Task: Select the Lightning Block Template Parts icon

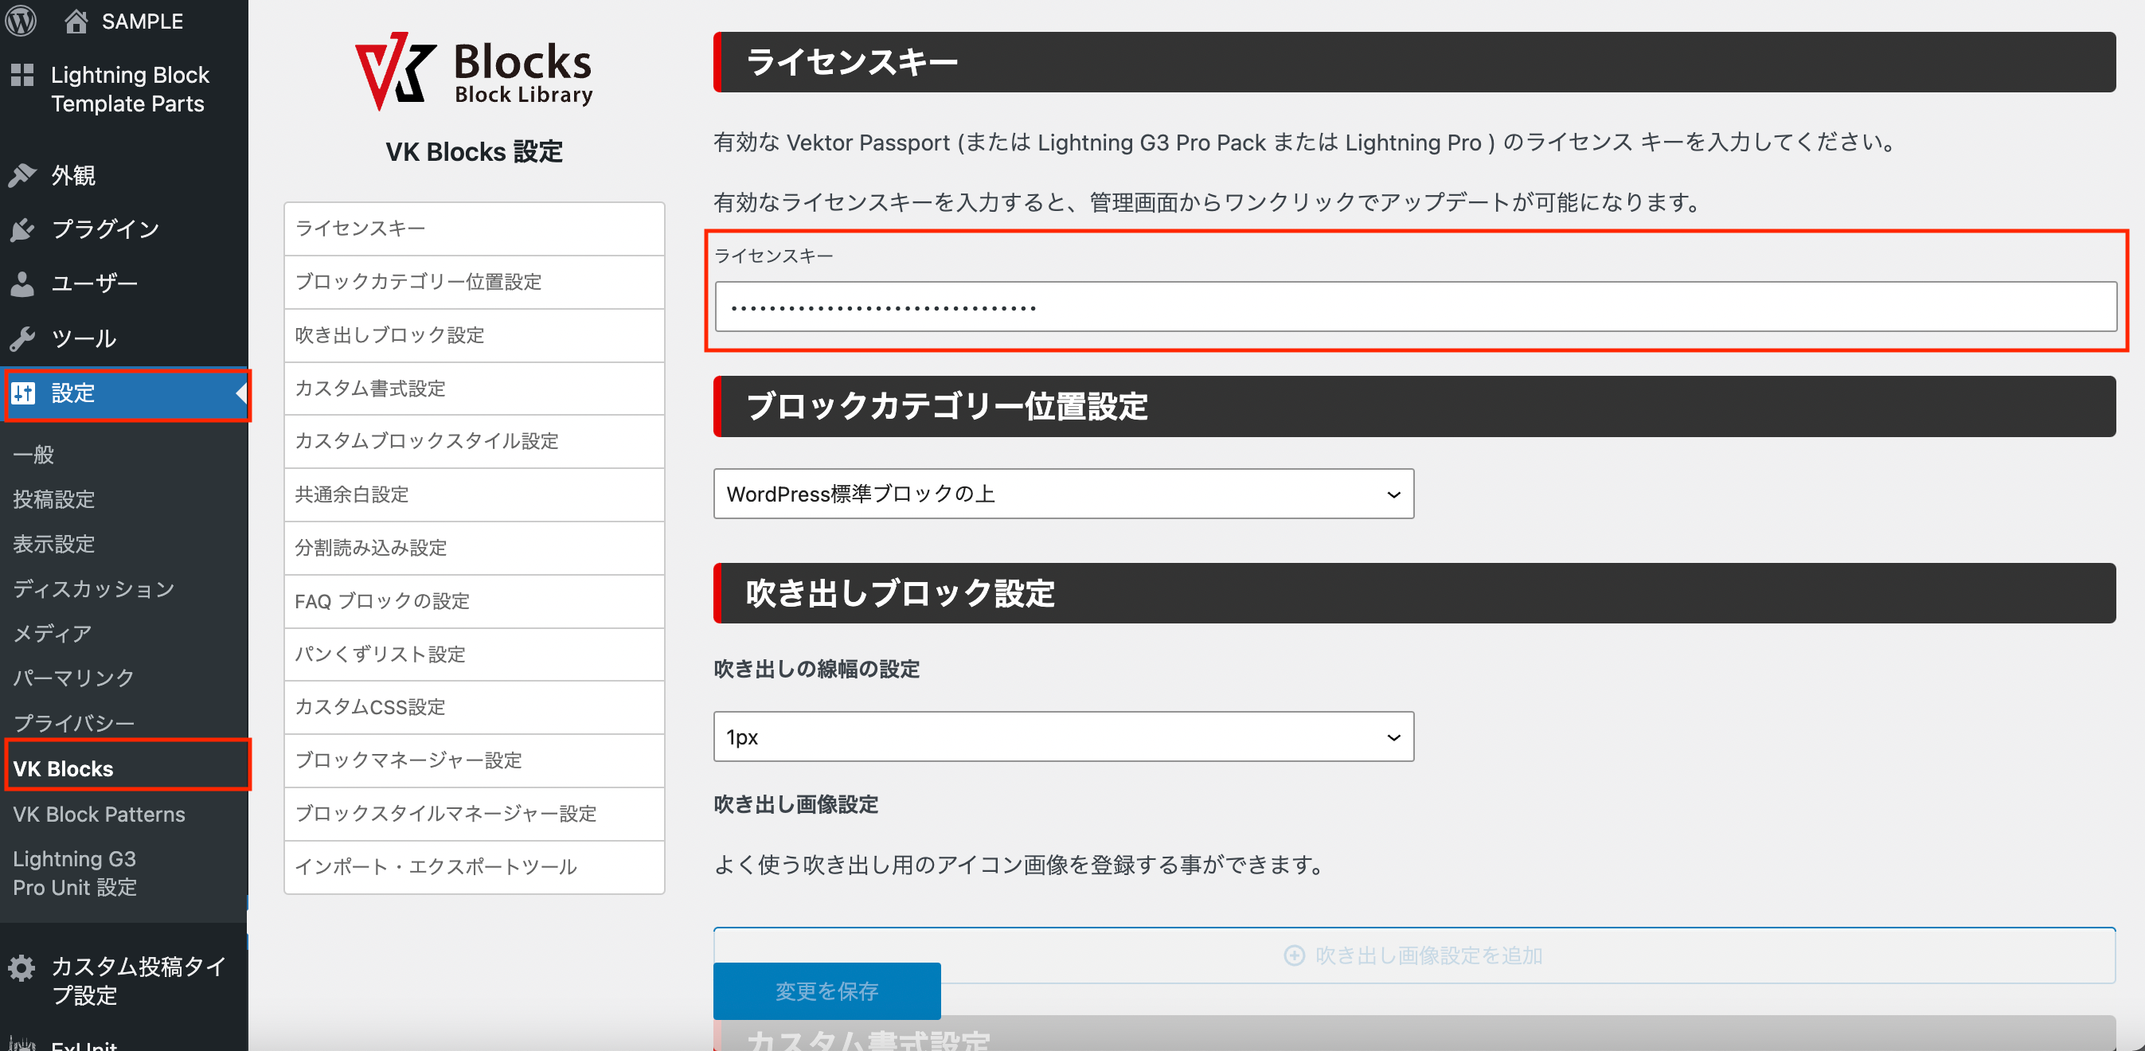Action: [x=23, y=75]
